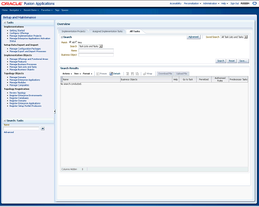Collapse the left pane splitter handle
Image resolution: width=259 pixels, height=207 pixels.
(x=55, y=111)
